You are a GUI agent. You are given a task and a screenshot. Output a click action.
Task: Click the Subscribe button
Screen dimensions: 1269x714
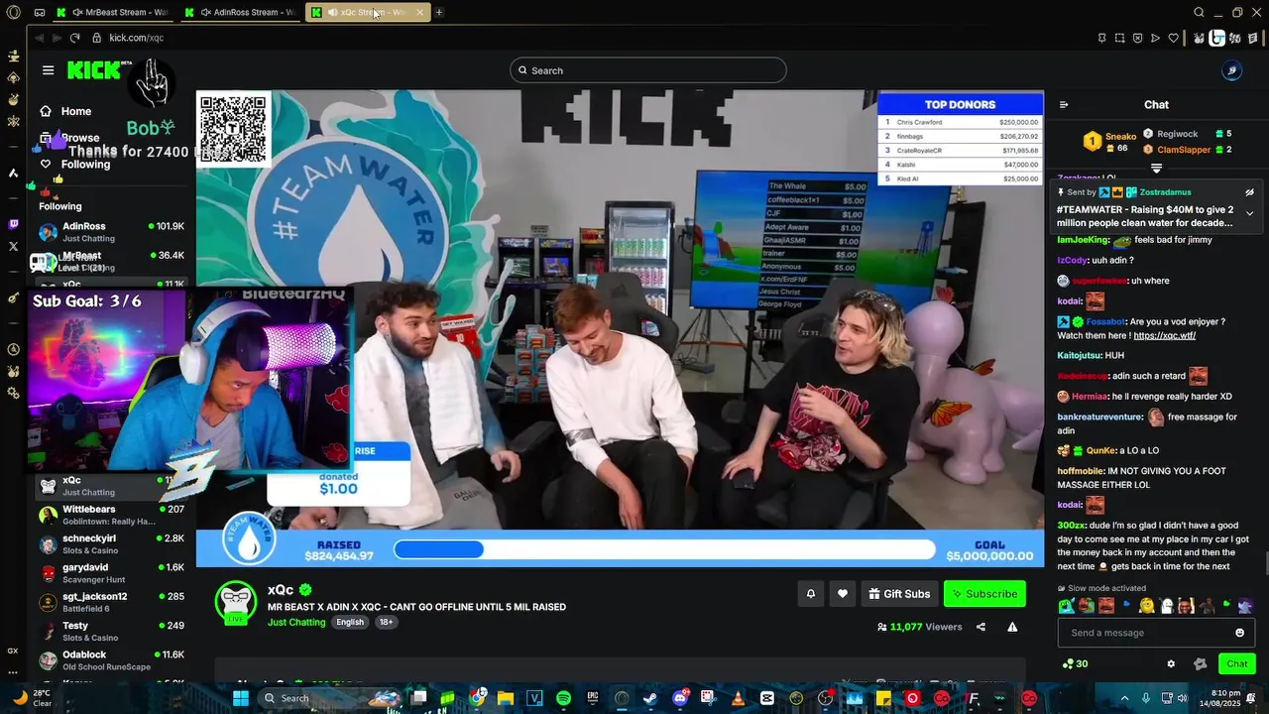(x=984, y=594)
